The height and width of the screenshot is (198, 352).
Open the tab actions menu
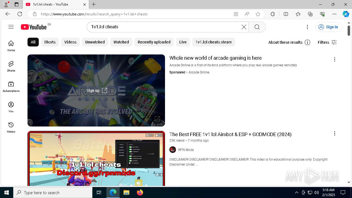(x=16, y=4)
